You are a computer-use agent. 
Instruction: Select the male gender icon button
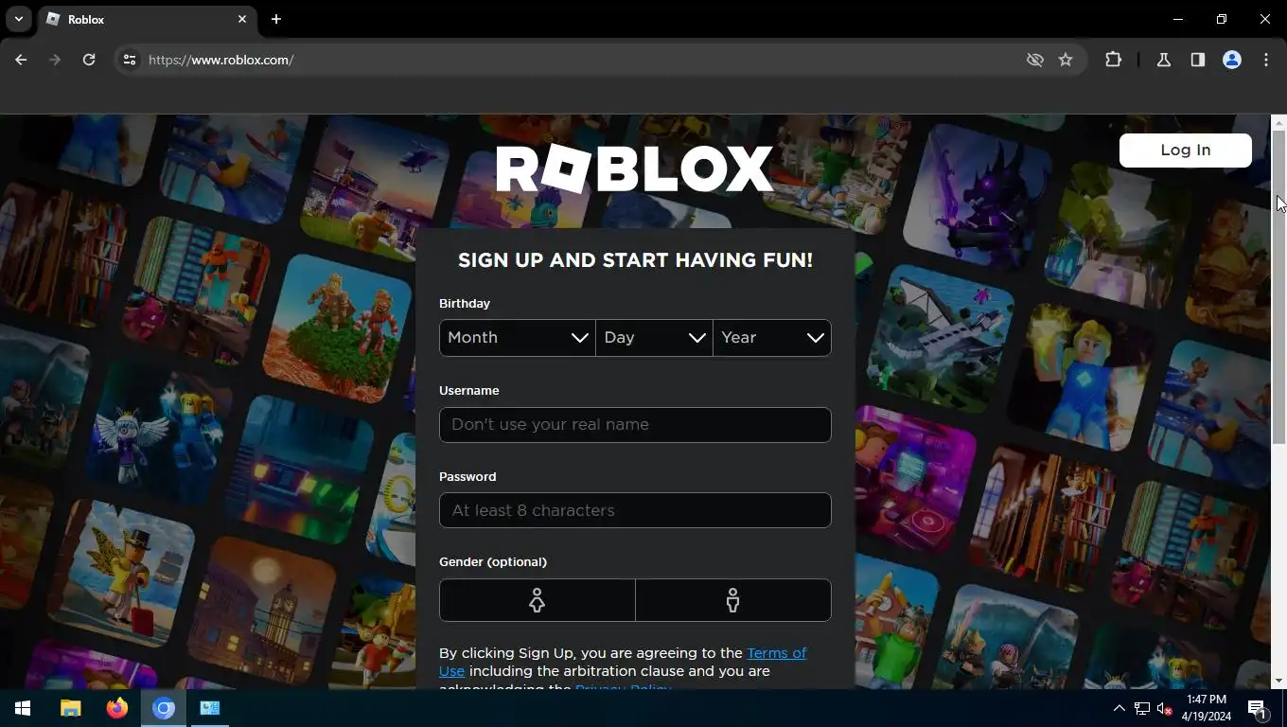(x=733, y=600)
